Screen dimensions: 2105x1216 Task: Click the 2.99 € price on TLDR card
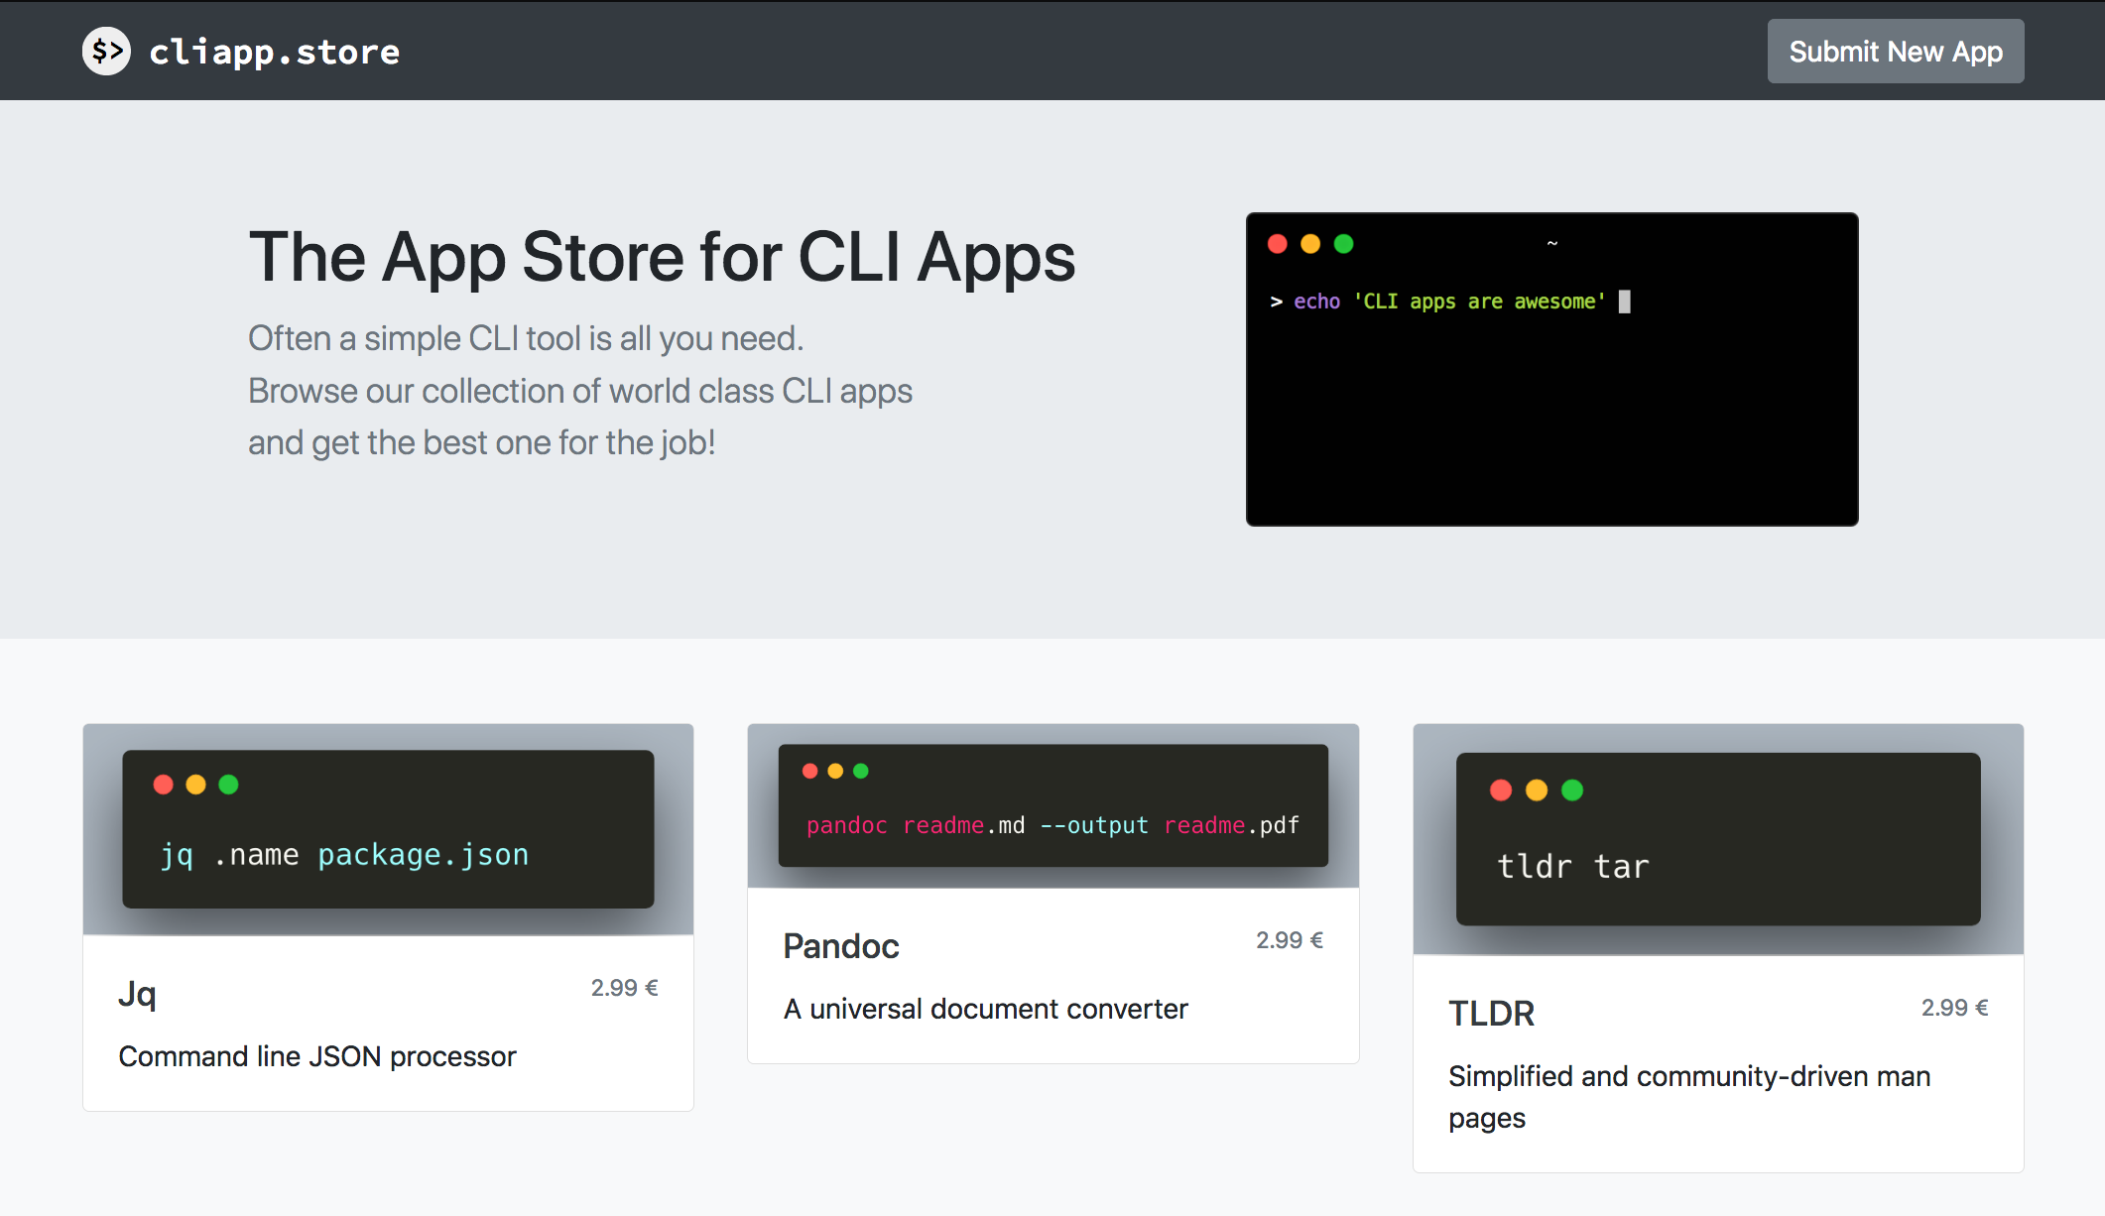click(1955, 1008)
